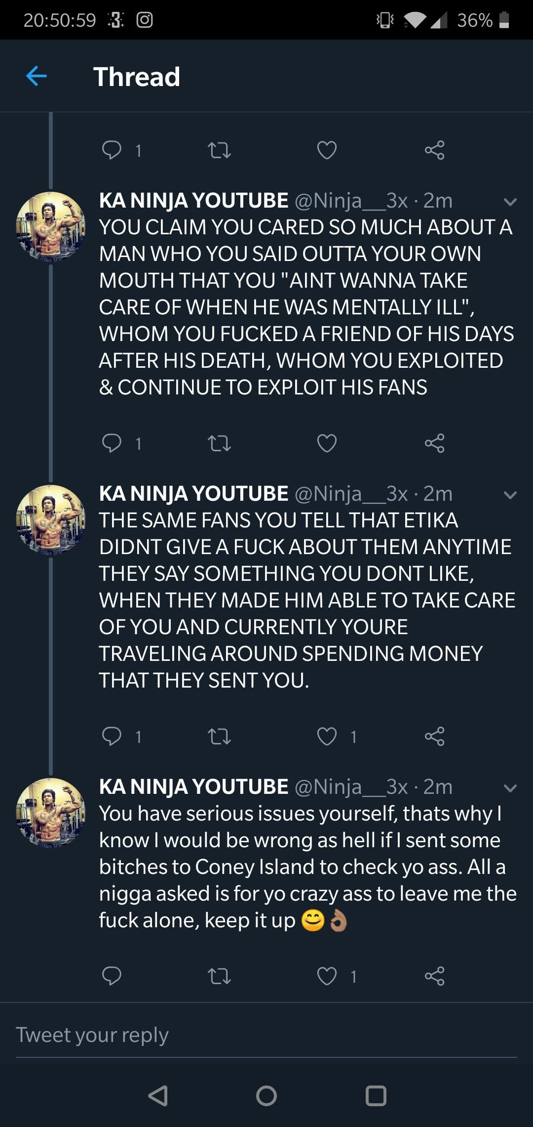Retweet the "YOU CLAIM YOU CARED" tweet
Viewport: 533px width, 1127px height.
pyautogui.click(x=219, y=443)
